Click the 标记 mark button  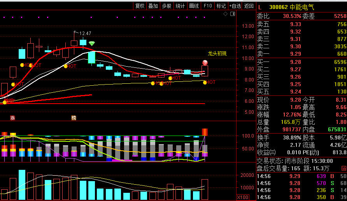[x=221, y=6]
